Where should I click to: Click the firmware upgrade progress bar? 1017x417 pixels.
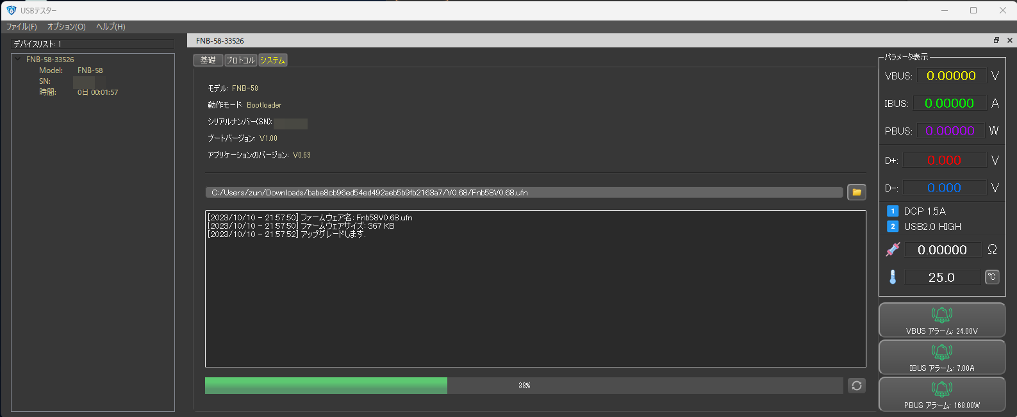(x=524, y=386)
